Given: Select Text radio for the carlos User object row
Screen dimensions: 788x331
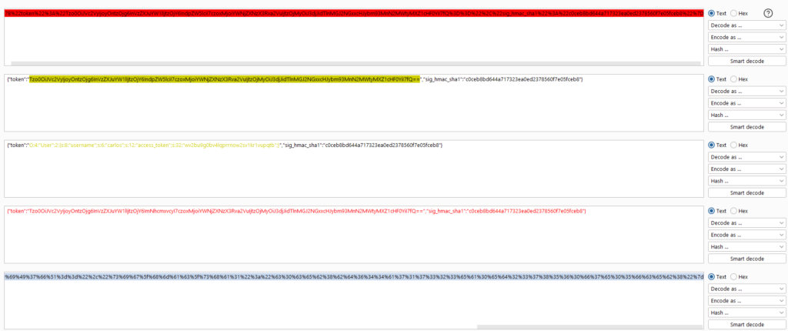Looking at the screenshot, I should 712,145.
